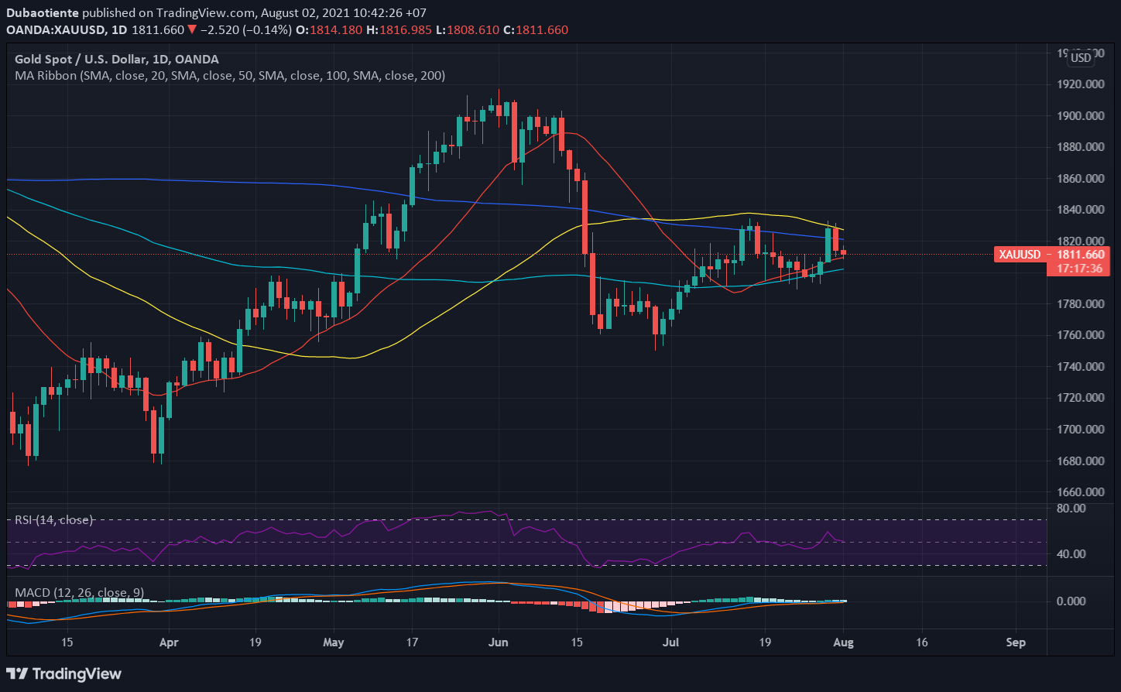Click the 1680.000 price axis label
Image resolution: width=1121 pixels, height=692 pixels.
(1080, 461)
